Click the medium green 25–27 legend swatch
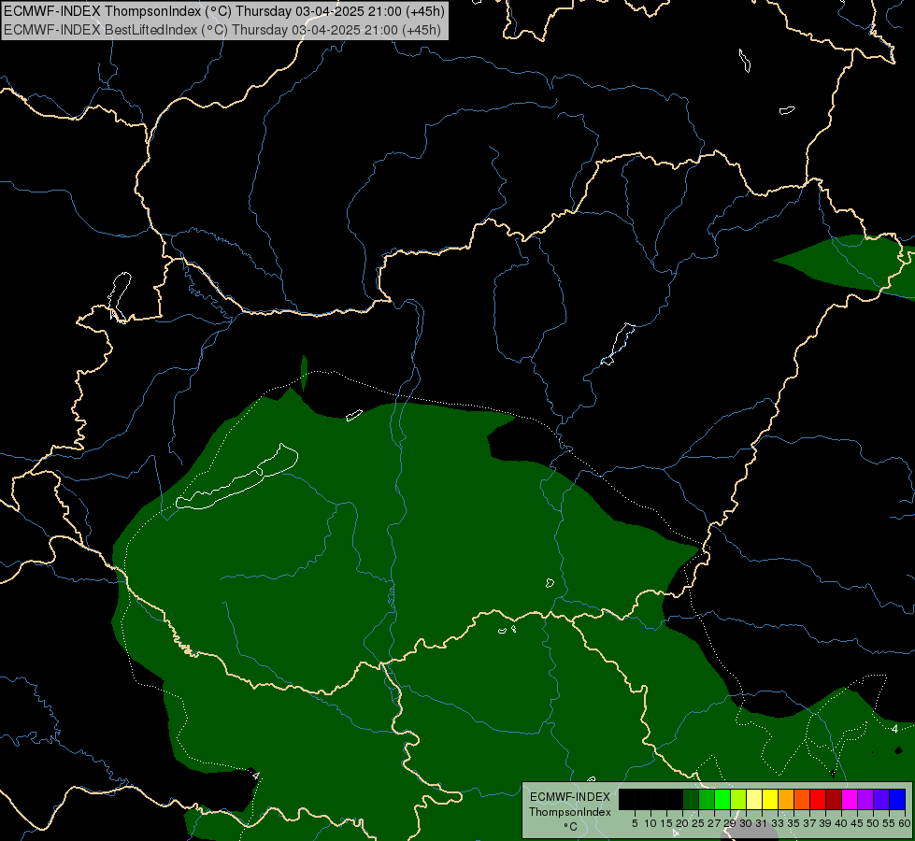The width and height of the screenshot is (915, 841). 707,799
